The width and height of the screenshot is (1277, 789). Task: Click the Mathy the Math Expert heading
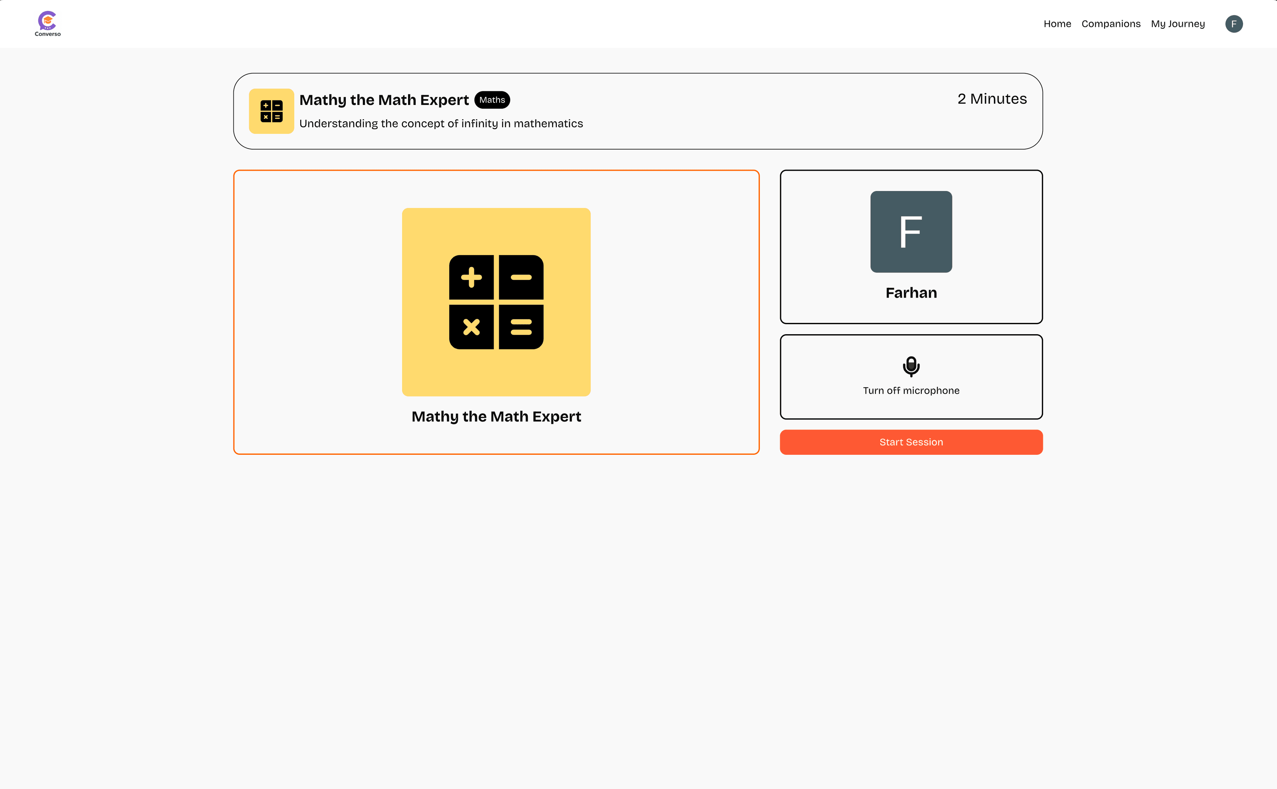pyautogui.click(x=384, y=100)
